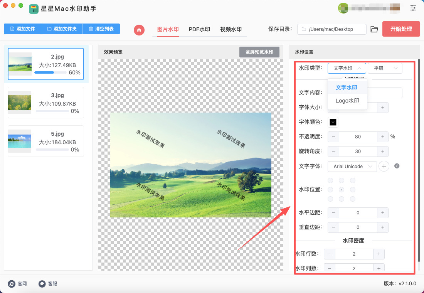Choose Logo水印 from the dropdown list

coord(347,101)
